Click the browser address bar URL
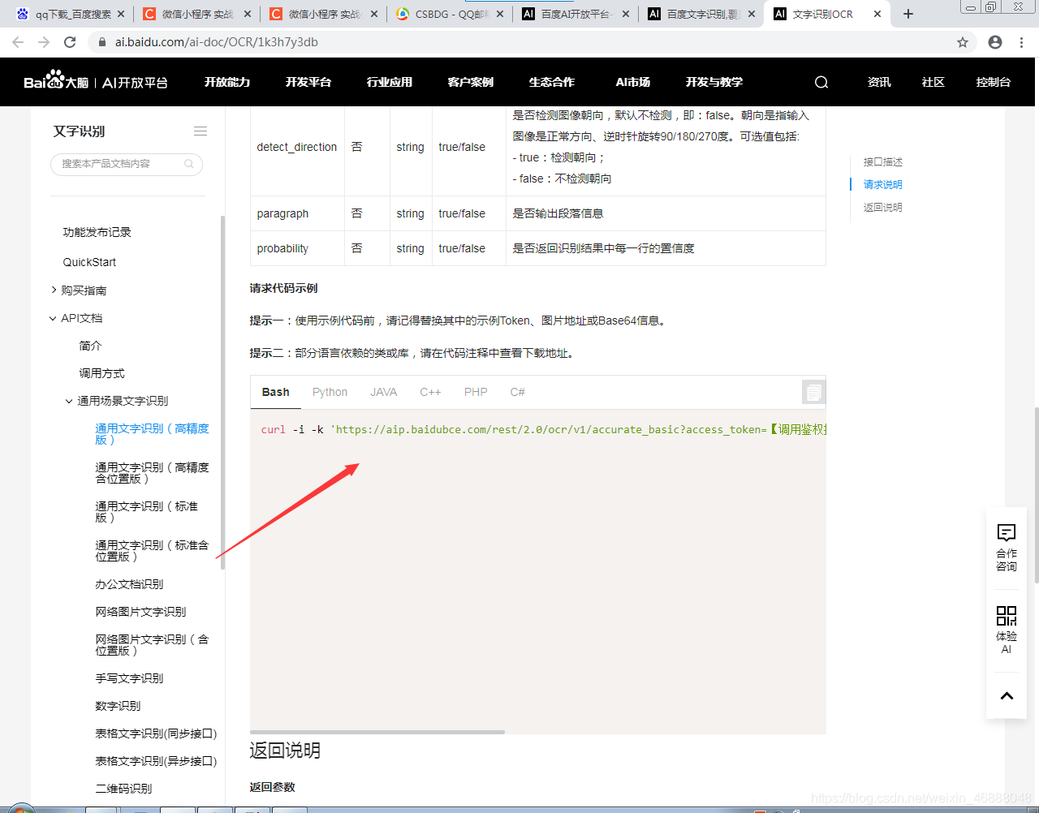 click(x=216, y=42)
